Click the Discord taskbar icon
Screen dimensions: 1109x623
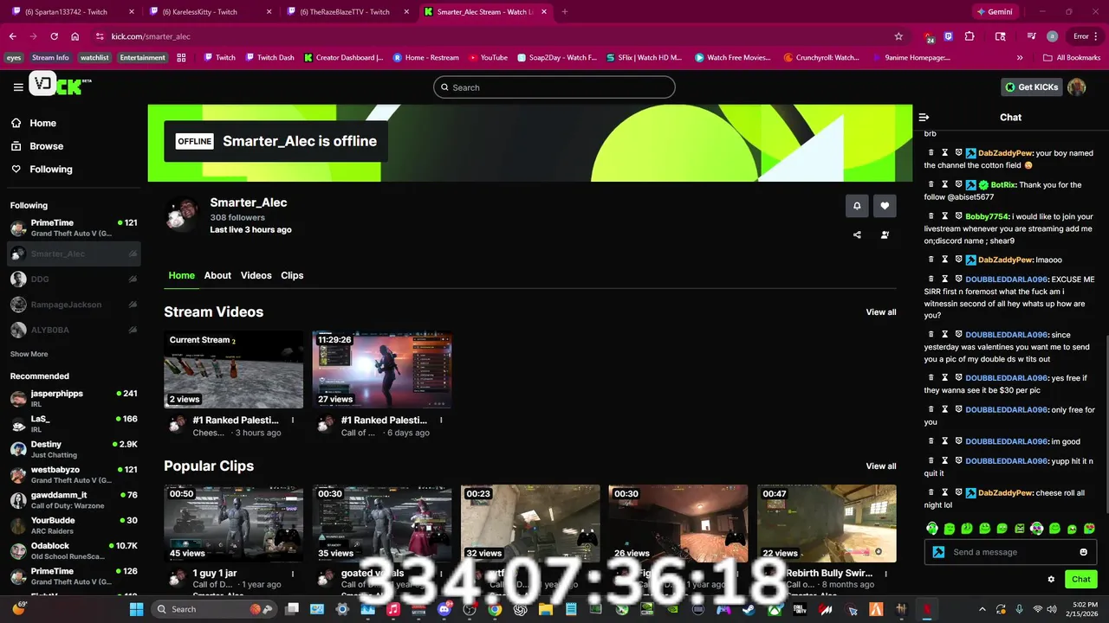pos(444,609)
